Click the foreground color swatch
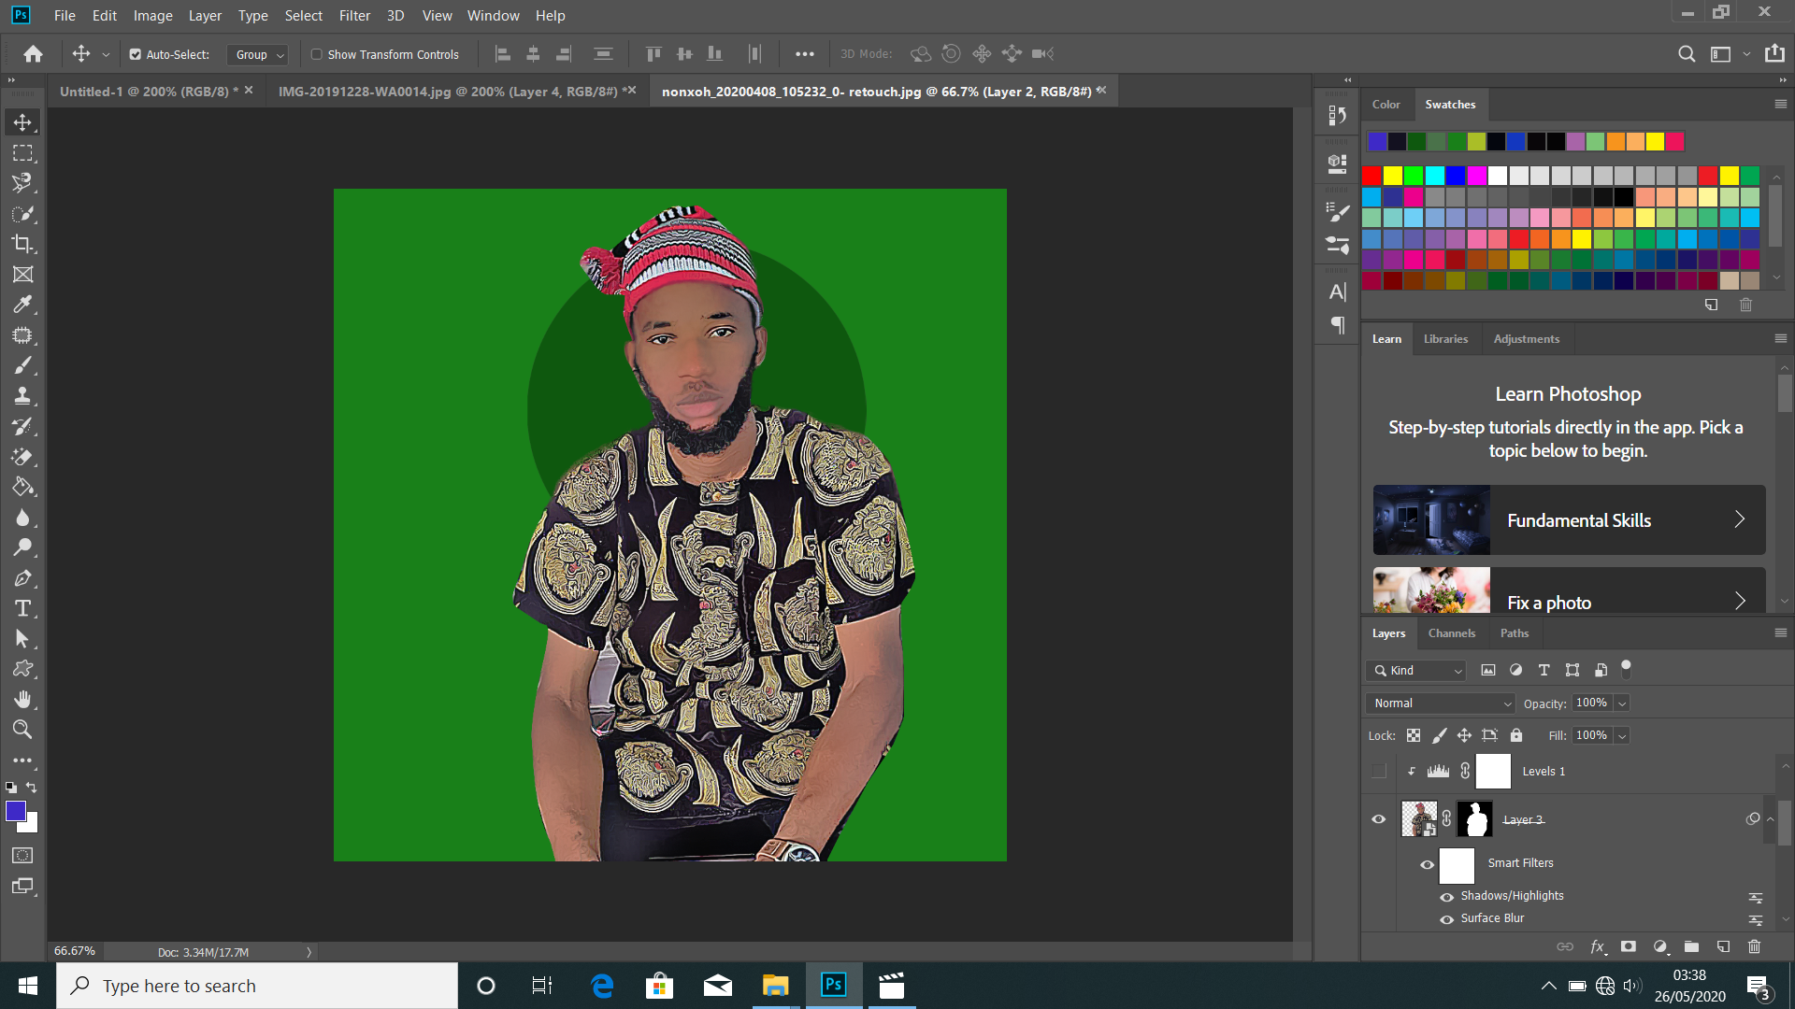This screenshot has width=1795, height=1009. pyautogui.click(x=16, y=811)
